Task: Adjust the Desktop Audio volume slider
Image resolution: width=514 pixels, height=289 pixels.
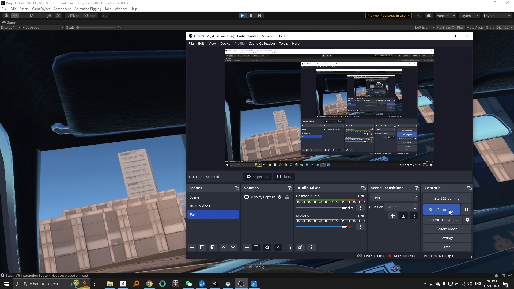Action: pyautogui.click(x=344, y=208)
